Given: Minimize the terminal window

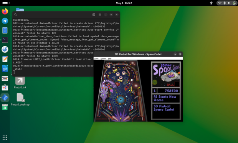Looking at the screenshot, I should coord(106,15).
